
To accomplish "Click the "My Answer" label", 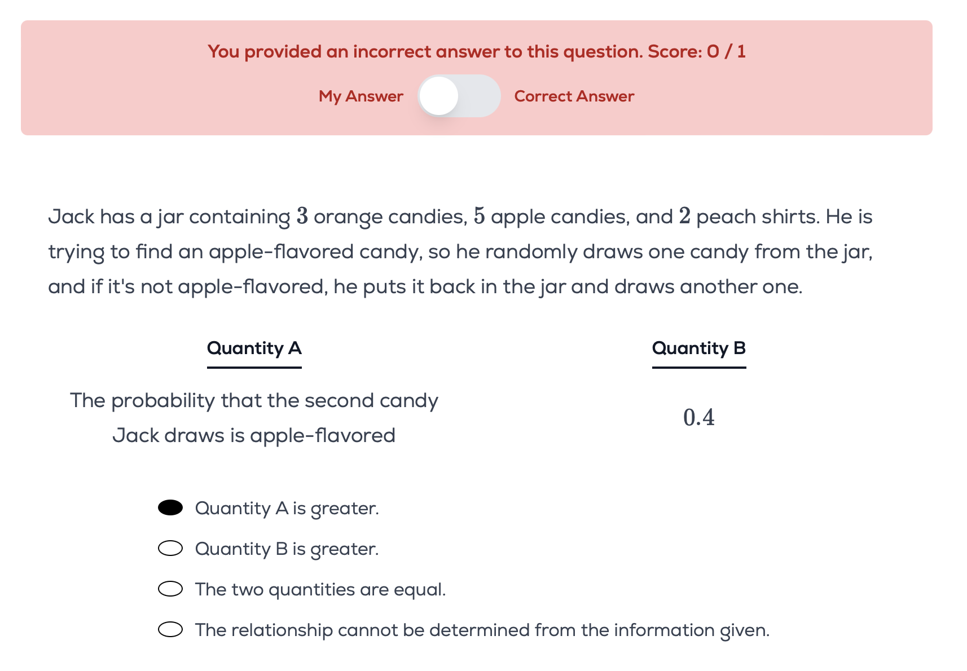I will coord(361,96).
